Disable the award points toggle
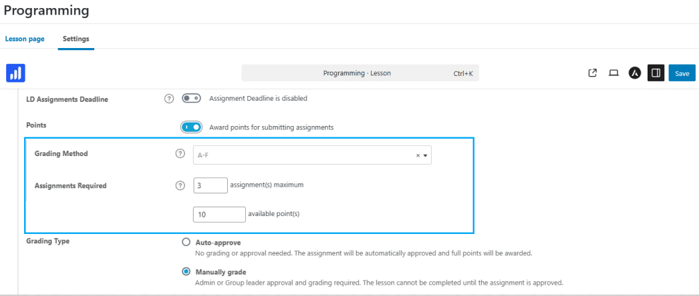The image size is (699, 296). coord(191,127)
